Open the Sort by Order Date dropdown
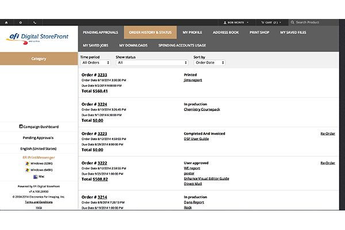Screen dimensions: 345x230 pos(209,63)
